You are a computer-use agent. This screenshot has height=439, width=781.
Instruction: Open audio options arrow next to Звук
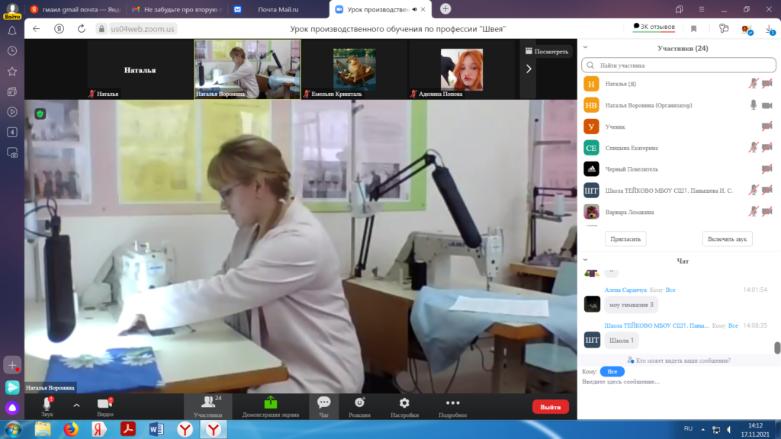(76, 405)
